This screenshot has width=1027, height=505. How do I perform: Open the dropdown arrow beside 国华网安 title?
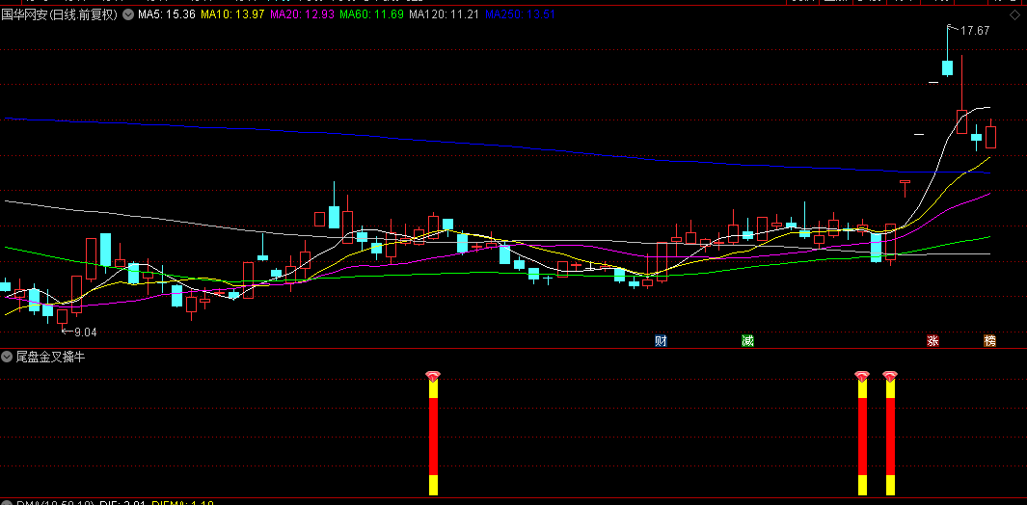[x=127, y=14]
